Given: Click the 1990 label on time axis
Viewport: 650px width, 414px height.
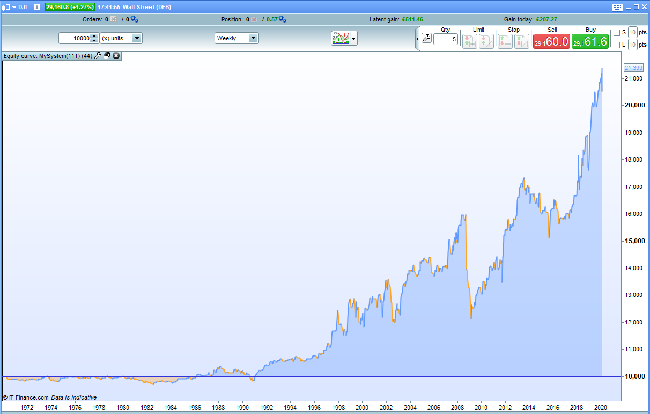Looking at the screenshot, I should coord(242,408).
